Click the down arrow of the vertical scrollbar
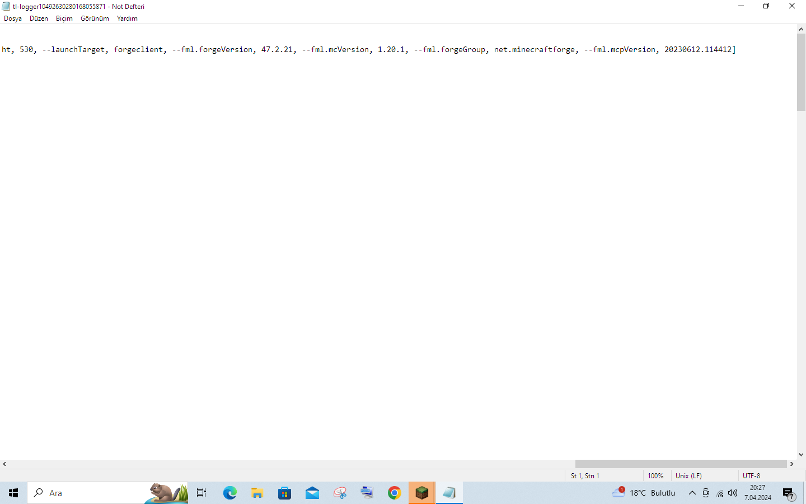 pos(802,455)
